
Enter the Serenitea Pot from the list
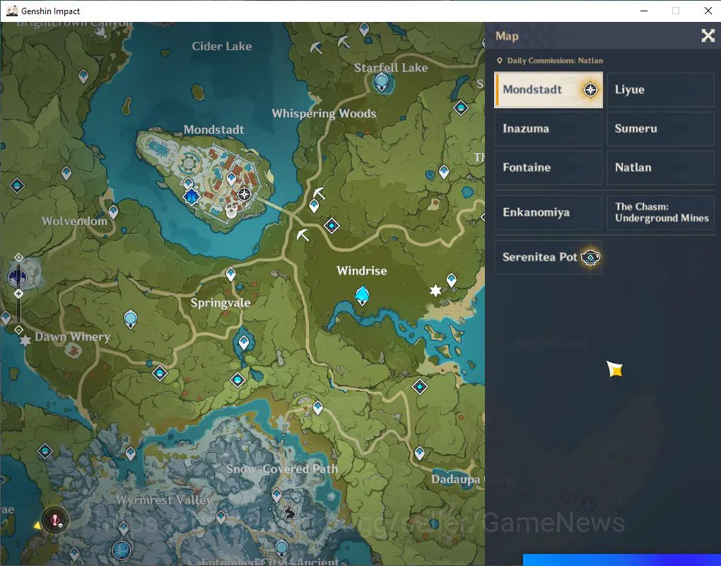point(548,257)
